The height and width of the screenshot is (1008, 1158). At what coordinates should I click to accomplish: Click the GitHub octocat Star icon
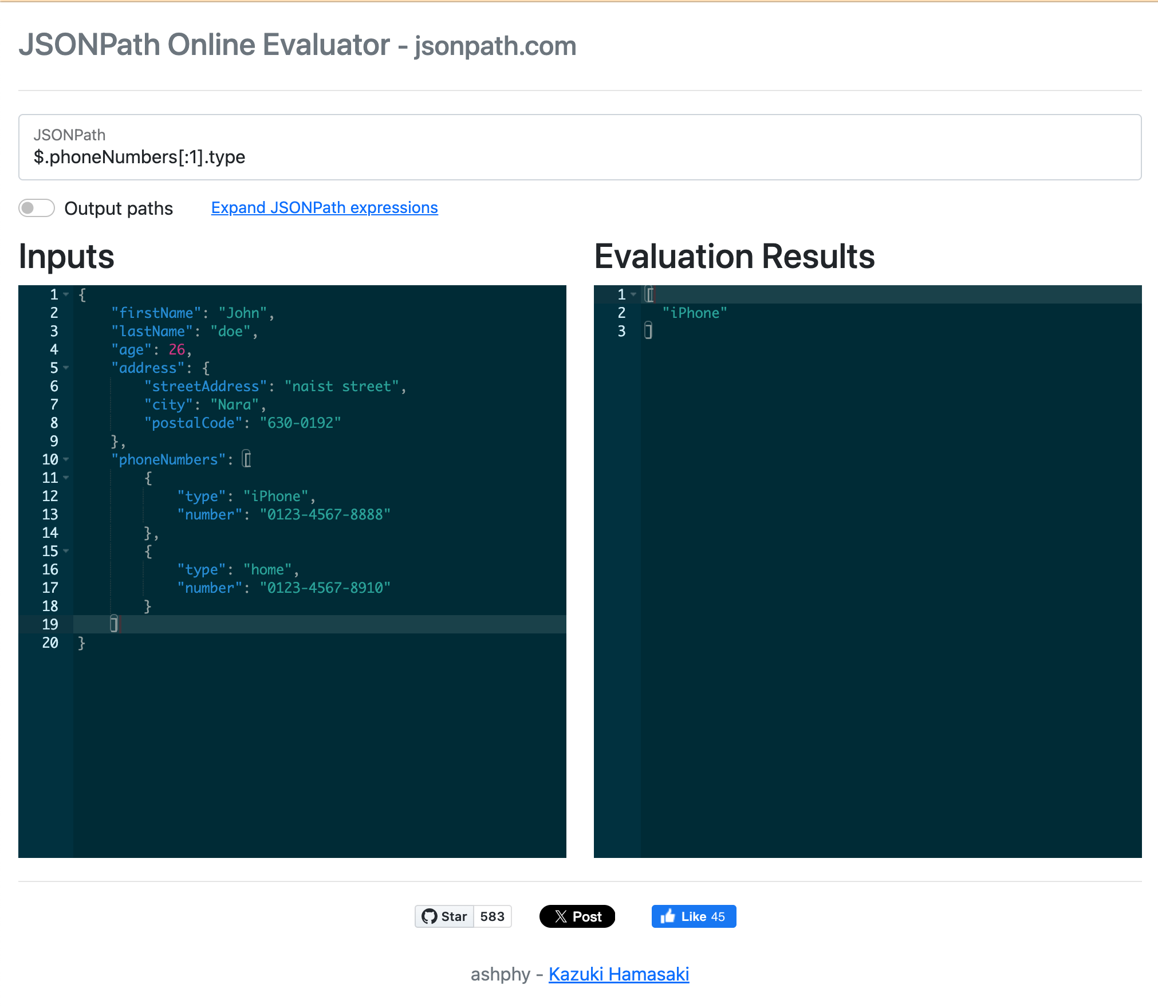tap(429, 916)
